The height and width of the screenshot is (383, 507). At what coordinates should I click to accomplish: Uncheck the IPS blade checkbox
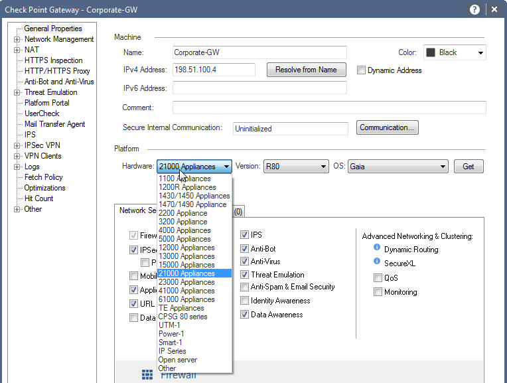click(x=244, y=235)
